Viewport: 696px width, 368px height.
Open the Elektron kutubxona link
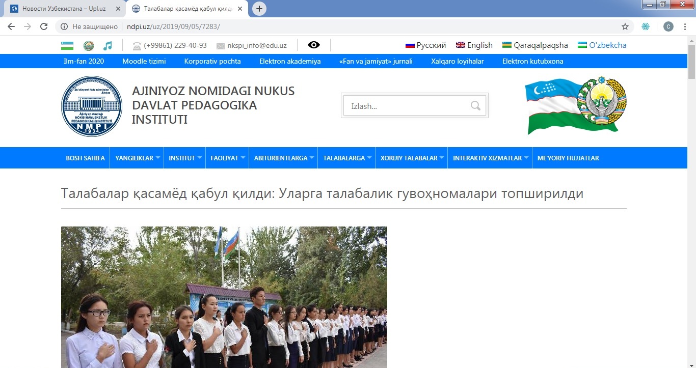[x=532, y=61]
